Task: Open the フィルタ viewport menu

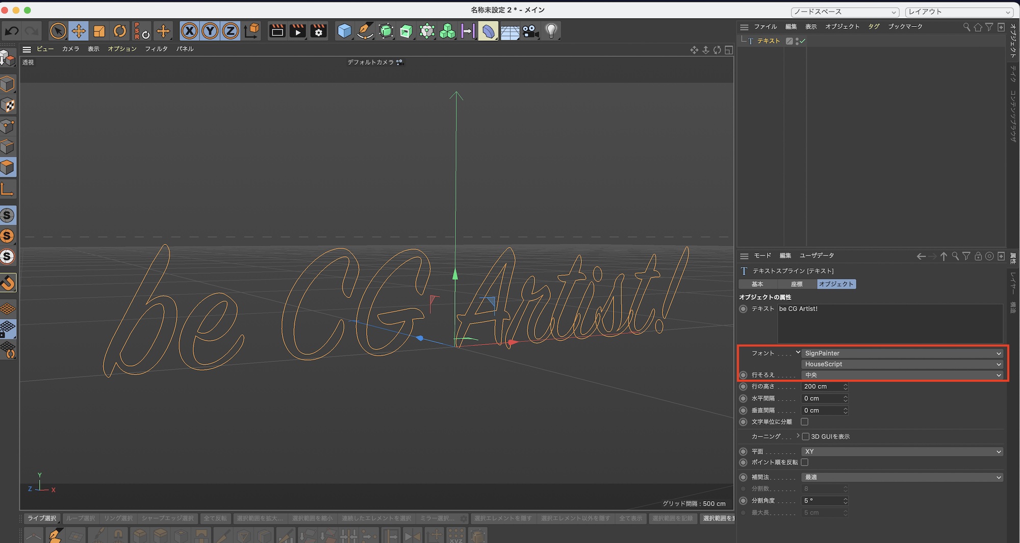Action: click(x=156, y=49)
